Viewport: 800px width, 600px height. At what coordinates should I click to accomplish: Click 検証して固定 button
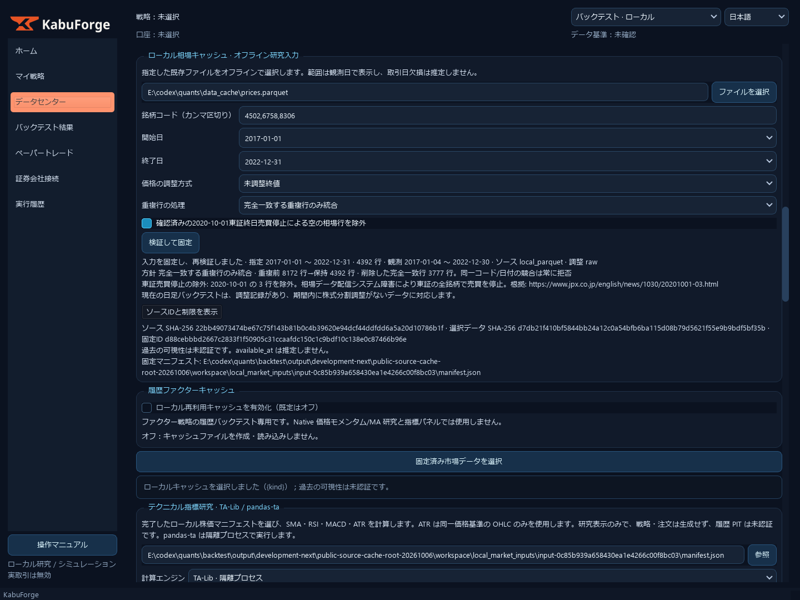coord(171,243)
